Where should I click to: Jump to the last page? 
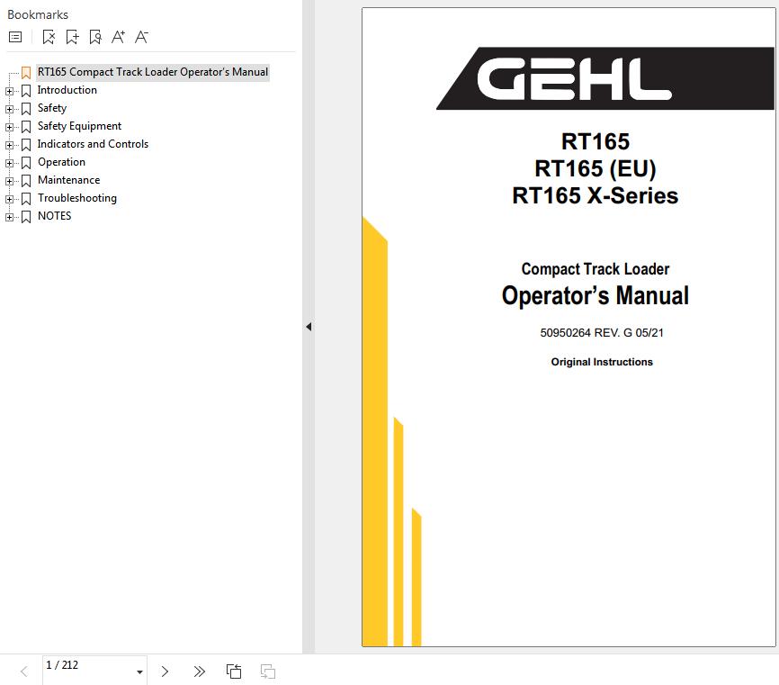(199, 671)
